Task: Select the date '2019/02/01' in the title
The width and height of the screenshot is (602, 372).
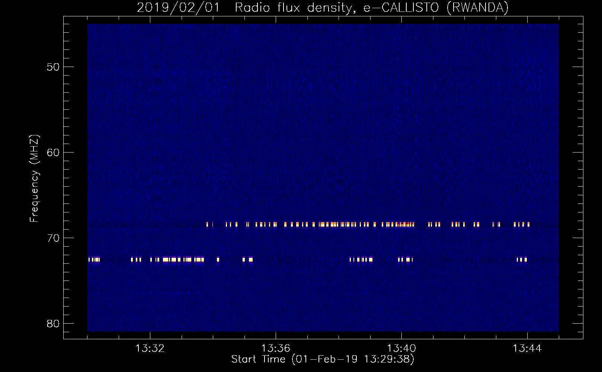Action: click(178, 7)
